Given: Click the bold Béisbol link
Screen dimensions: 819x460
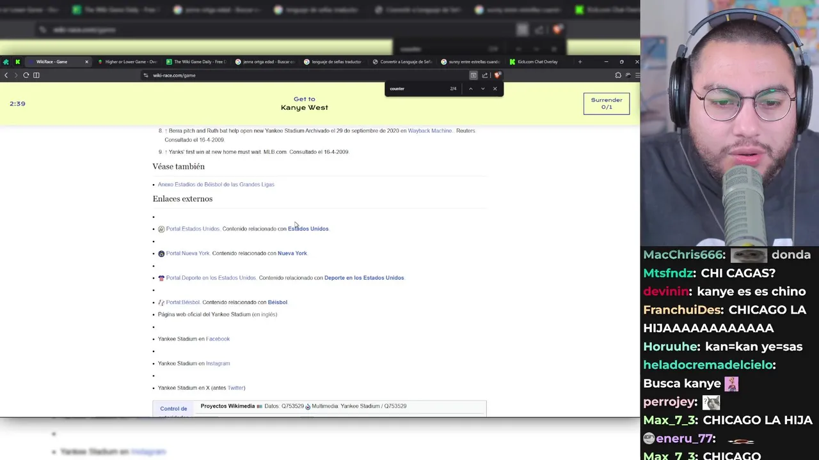Looking at the screenshot, I should (x=278, y=302).
